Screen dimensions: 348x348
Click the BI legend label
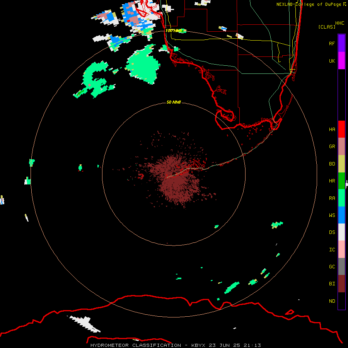point(332,284)
